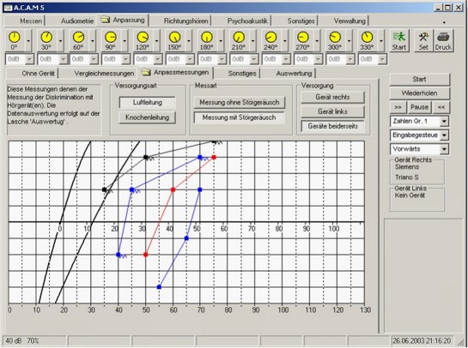Open the Zahlen Gr. 1 dropdown

pos(444,121)
